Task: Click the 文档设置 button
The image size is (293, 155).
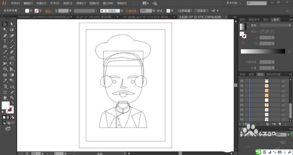Action: (x=185, y=11)
